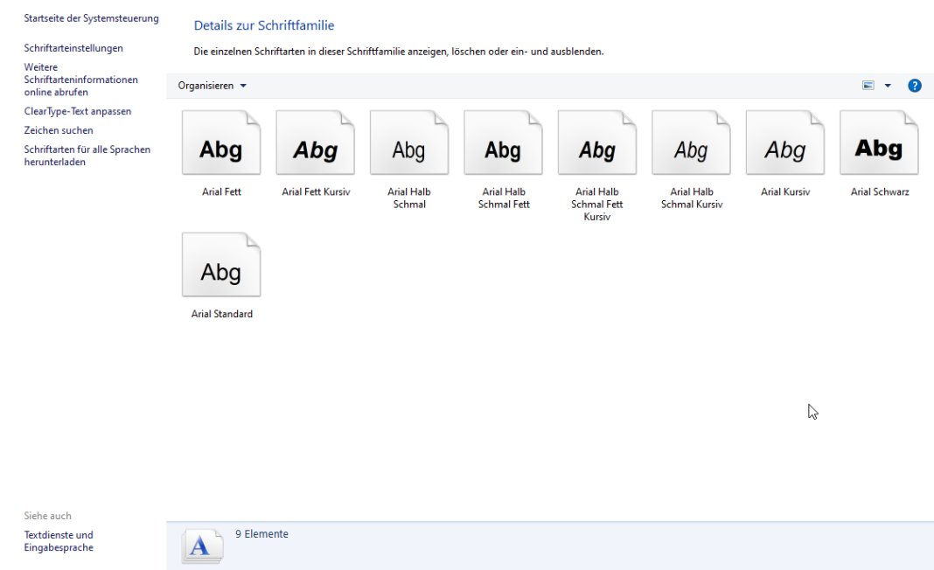Click the Textdienste und Eingabesprache link
The height and width of the screenshot is (570, 934).
point(58,540)
